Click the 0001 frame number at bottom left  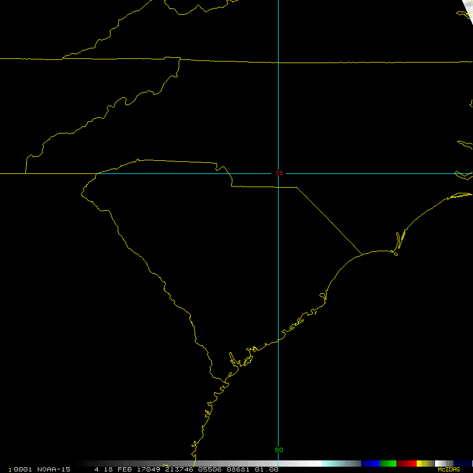[22, 469]
